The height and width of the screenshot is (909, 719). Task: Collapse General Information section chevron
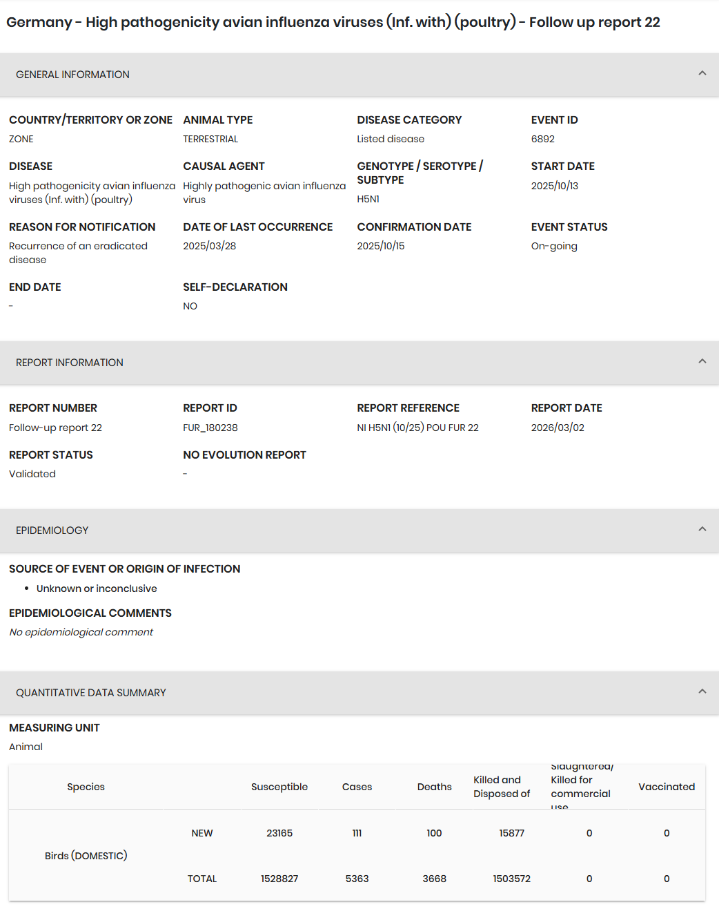[x=702, y=73]
